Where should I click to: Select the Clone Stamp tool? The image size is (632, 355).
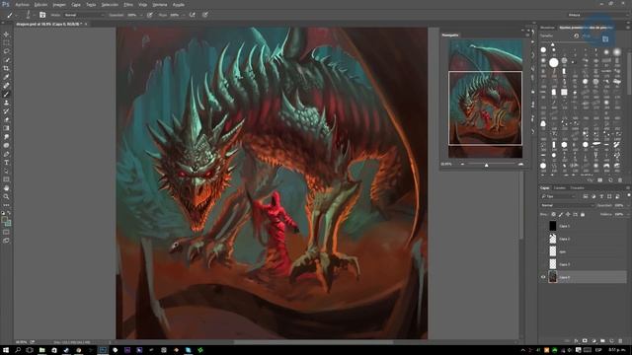click(x=6, y=103)
